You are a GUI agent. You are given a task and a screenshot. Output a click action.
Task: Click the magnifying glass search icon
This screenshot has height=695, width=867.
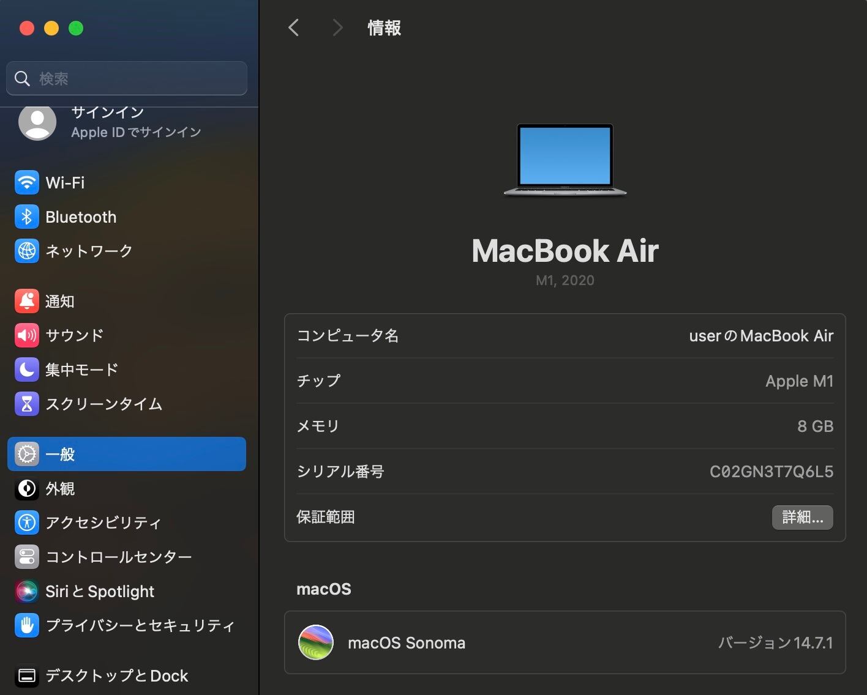22,78
